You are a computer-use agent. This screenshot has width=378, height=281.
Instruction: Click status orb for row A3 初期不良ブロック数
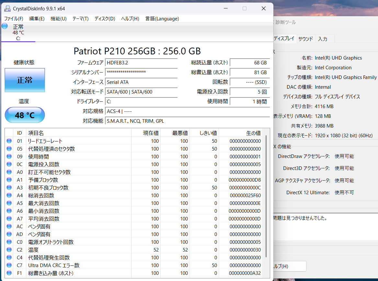(9, 187)
